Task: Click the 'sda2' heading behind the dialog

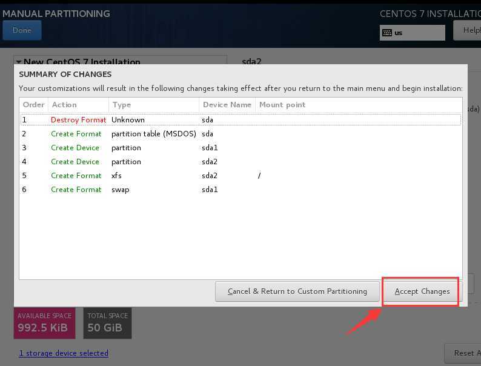Action: [251, 61]
